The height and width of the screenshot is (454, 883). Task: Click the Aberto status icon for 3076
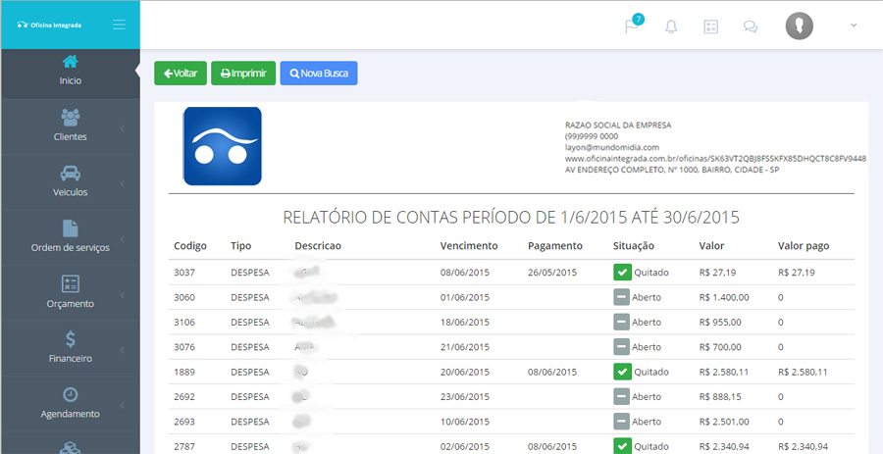[x=621, y=346]
